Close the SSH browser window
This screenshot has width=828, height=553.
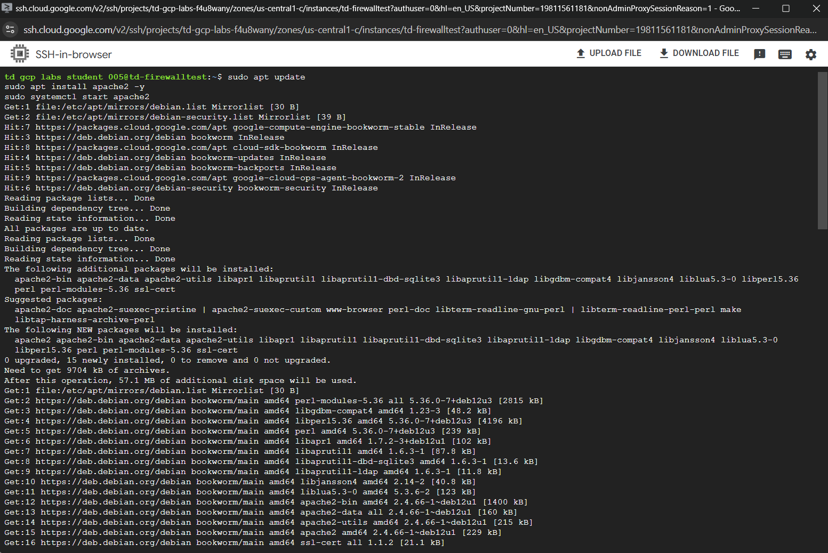816,9
